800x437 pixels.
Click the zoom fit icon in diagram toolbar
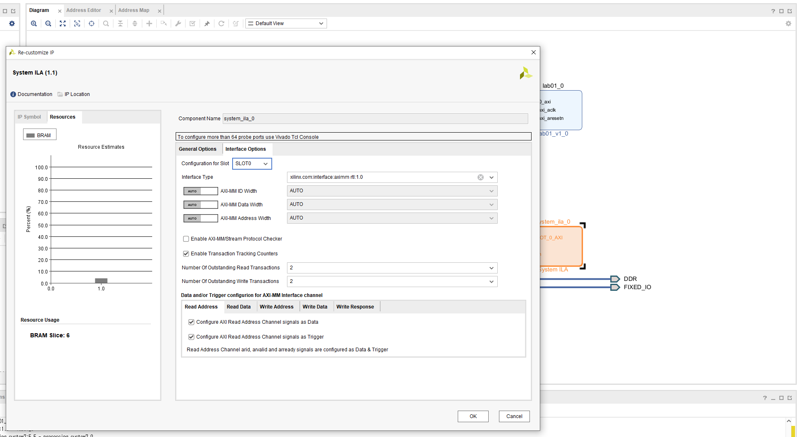[63, 23]
